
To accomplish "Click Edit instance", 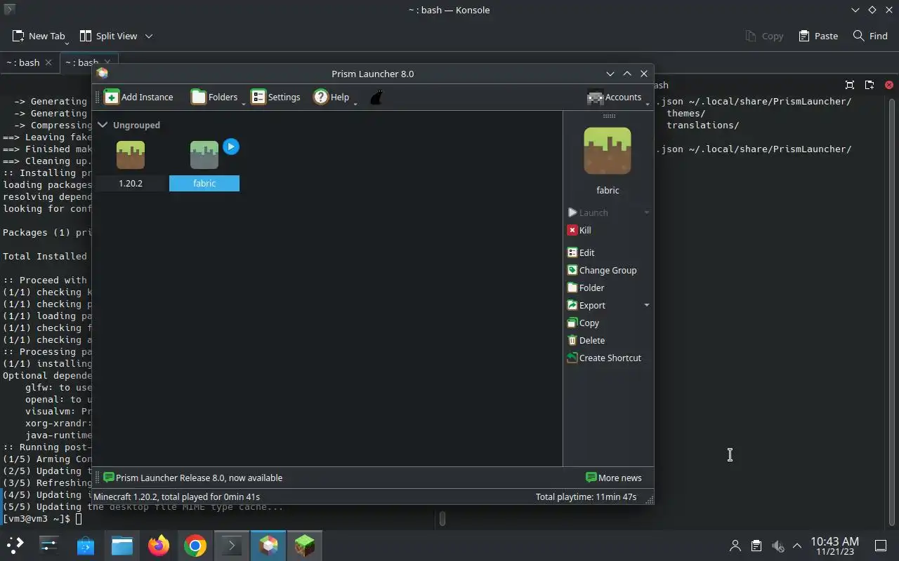I will pos(581,252).
